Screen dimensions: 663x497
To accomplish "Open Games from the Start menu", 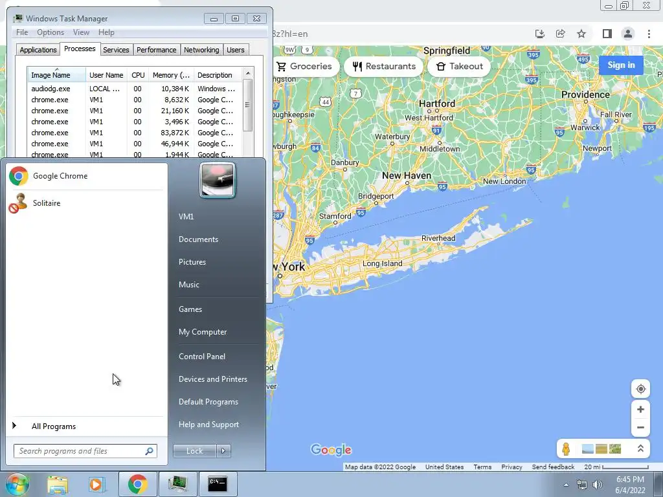I will (x=190, y=309).
